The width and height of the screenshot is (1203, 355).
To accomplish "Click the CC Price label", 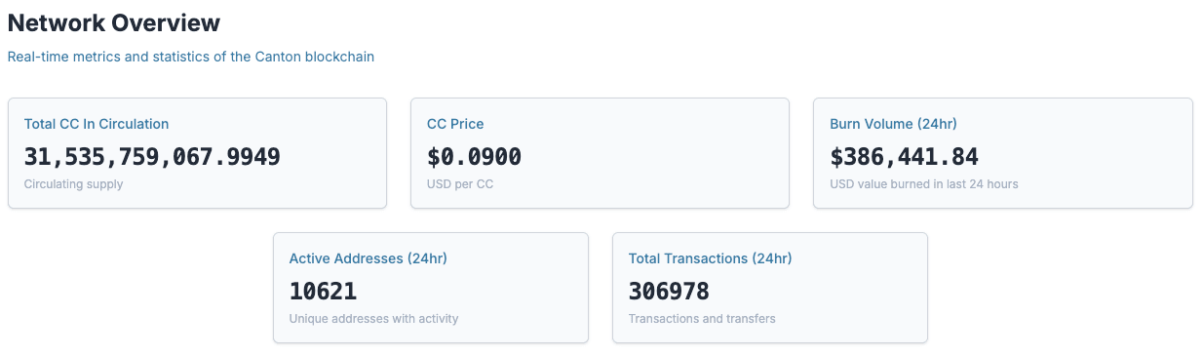I will [x=455, y=124].
